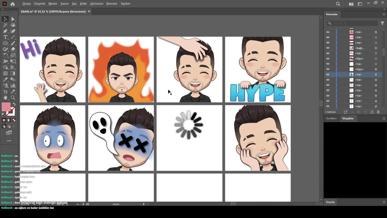
Task: Open Edit Toolbar three dots
Action: [x=9, y=141]
